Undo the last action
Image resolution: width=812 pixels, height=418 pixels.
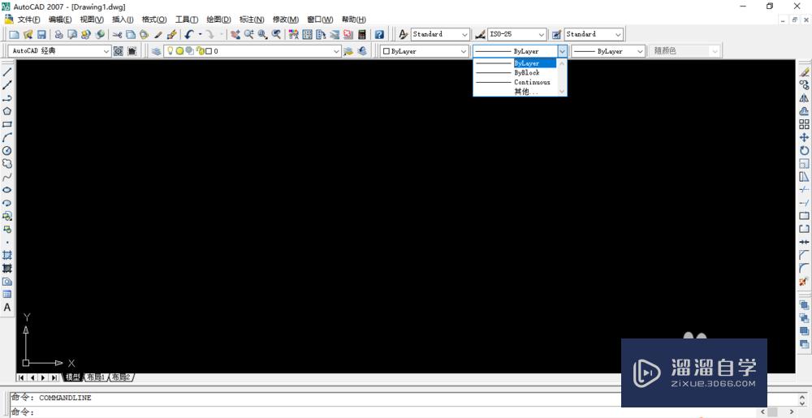(189, 34)
